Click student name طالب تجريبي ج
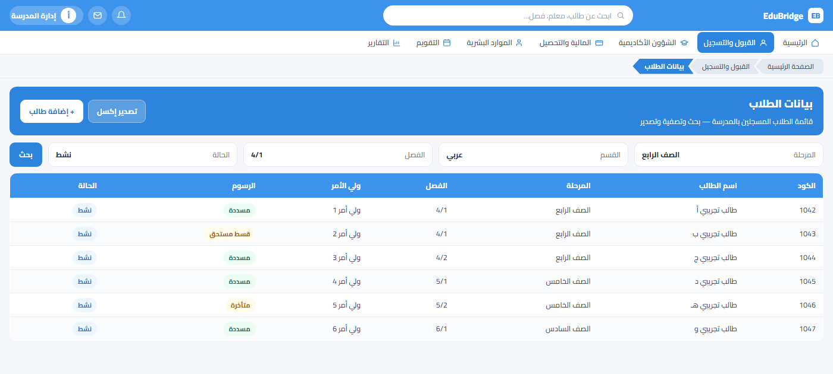The image size is (833, 374). 714,258
